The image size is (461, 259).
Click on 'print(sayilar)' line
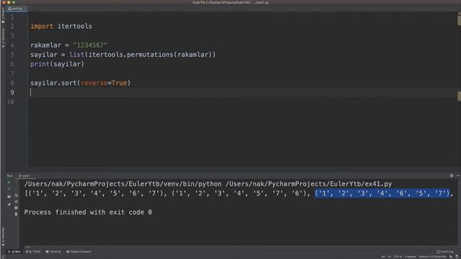tap(57, 64)
